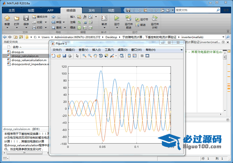Open the Breakpoints (断点) dropdown arrow

click(x=104, y=27)
